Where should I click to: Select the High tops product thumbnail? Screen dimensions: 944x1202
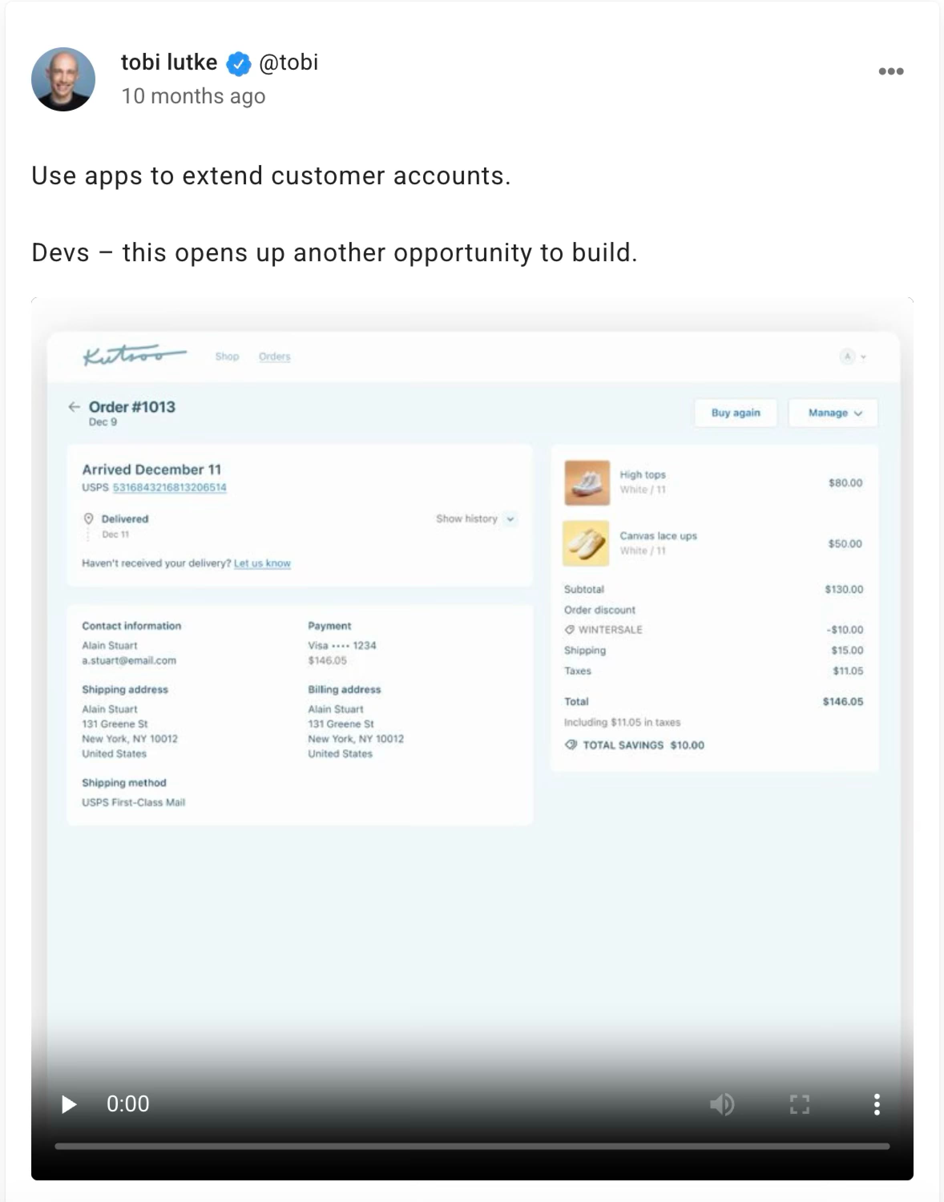pyautogui.click(x=587, y=482)
